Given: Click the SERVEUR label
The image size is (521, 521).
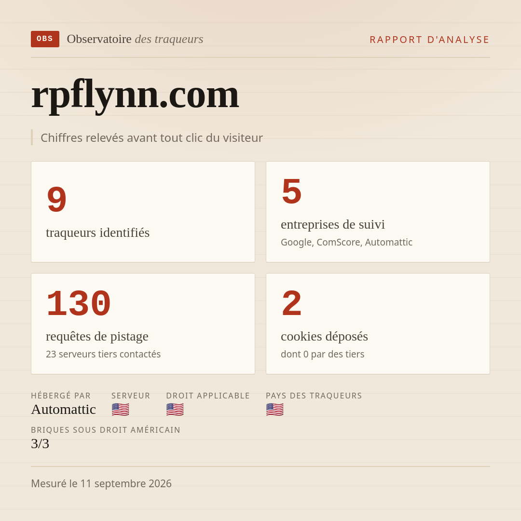Looking at the screenshot, I should 131,396.
